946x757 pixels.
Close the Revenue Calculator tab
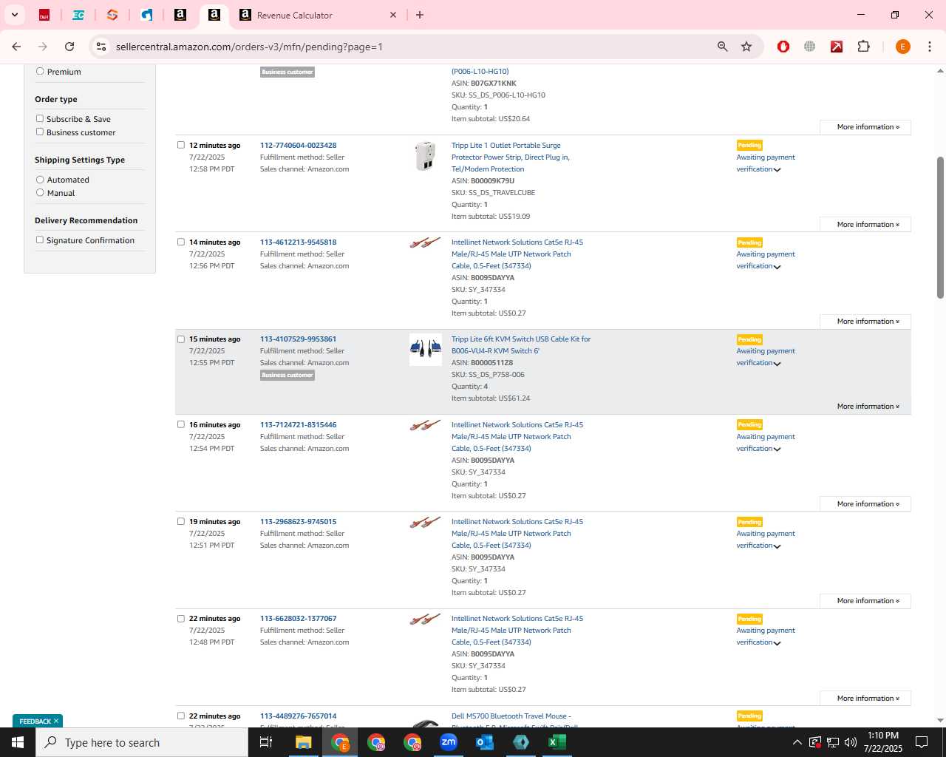pyautogui.click(x=393, y=15)
